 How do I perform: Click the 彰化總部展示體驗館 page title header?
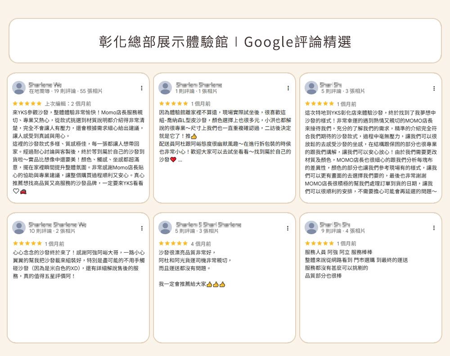click(225, 40)
